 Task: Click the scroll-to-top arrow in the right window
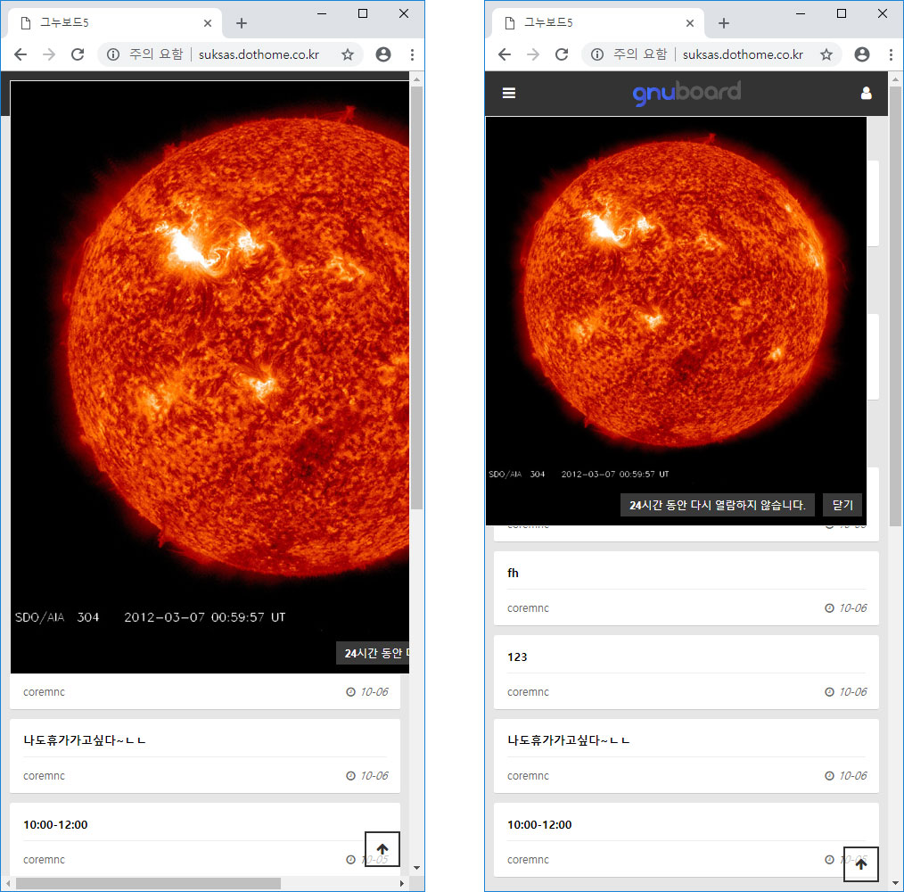click(x=861, y=863)
